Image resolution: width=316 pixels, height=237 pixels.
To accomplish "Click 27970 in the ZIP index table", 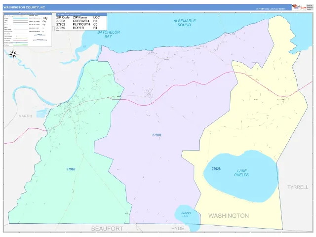I will [61, 28].
